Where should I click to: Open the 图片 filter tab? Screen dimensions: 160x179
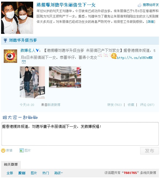(34, 173)
